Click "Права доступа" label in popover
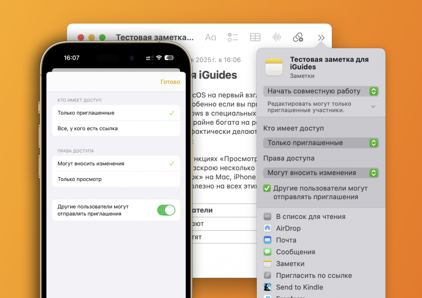This screenshot has width=422, height=298. tap(289, 158)
